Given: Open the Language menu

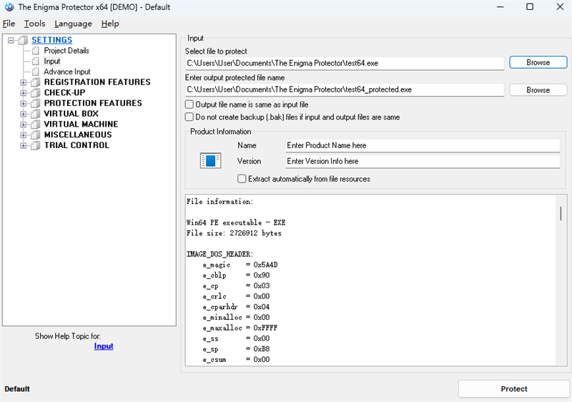Looking at the screenshot, I should pyautogui.click(x=73, y=24).
